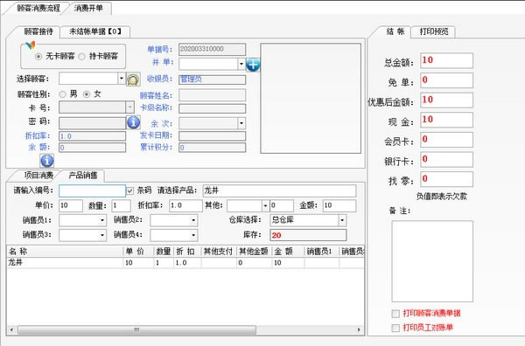
Task: Enable 打印顾客消费单据 checkbox
Action: click(395, 314)
